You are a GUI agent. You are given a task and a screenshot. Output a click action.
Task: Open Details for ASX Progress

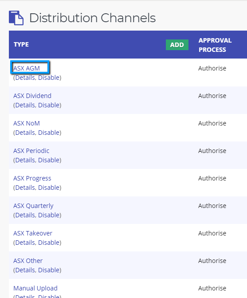[26, 188]
